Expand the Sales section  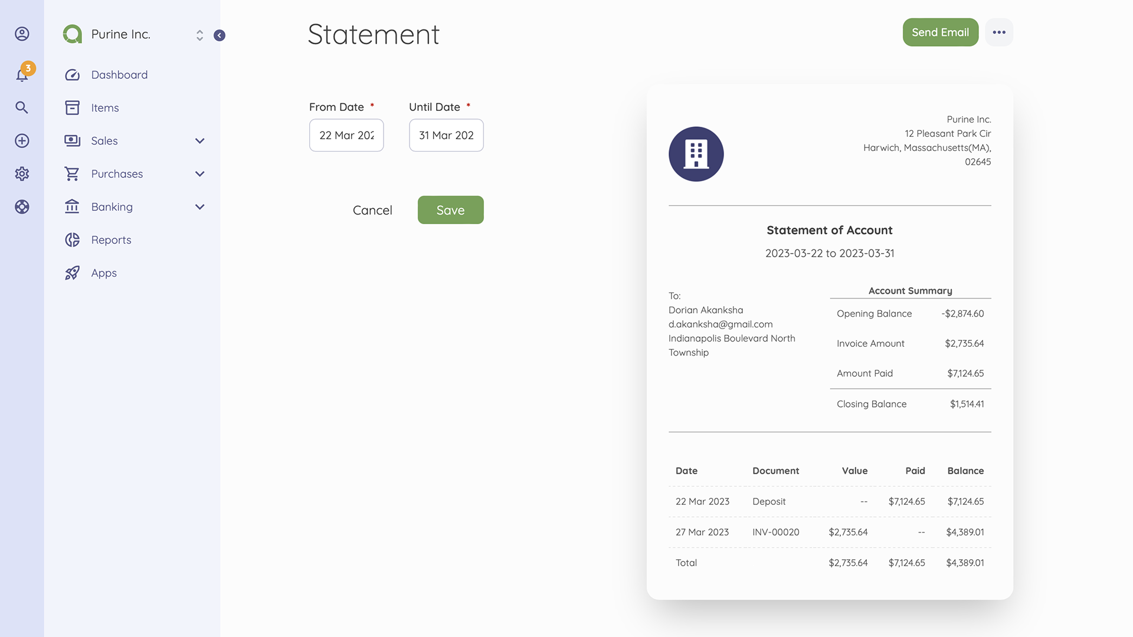(x=199, y=141)
